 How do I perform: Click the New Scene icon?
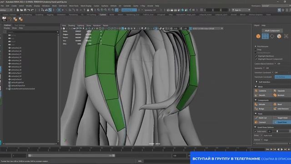tap(18, 10)
